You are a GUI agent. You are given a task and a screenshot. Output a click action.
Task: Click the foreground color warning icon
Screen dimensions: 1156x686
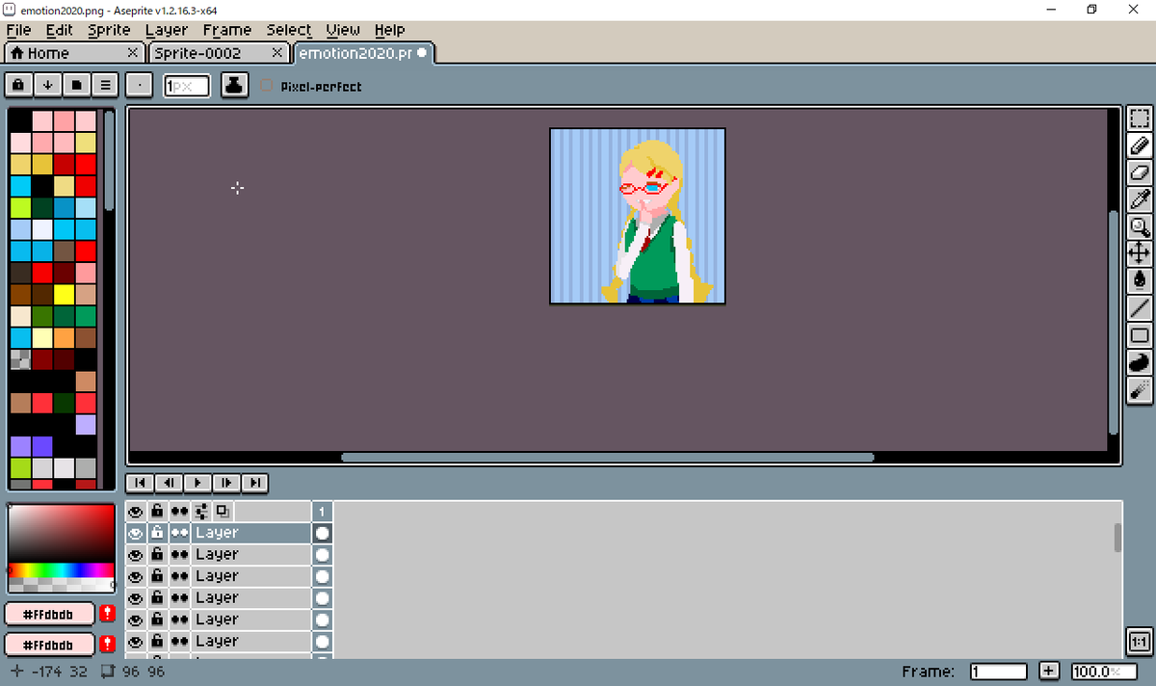107,613
